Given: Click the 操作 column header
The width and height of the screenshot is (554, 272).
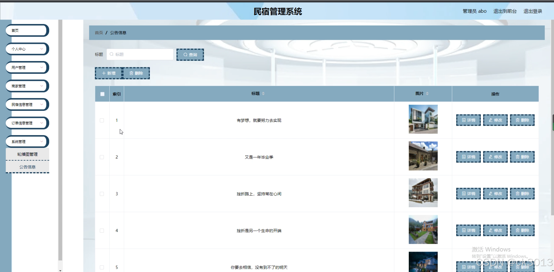Looking at the screenshot, I should pyautogui.click(x=495, y=94).
